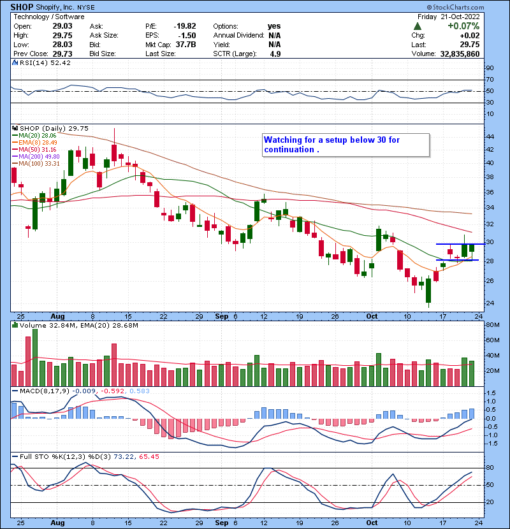Viewport: 510px width, 529px height.
Task: Click the MA(200) 49.80 legend entry
Action: coord(36,157)
